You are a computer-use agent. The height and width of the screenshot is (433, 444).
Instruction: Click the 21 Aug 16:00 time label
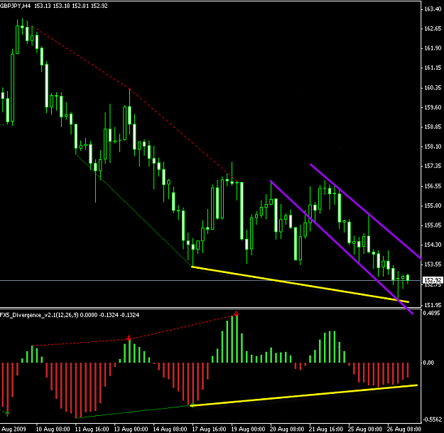click(x=325, y=429)
